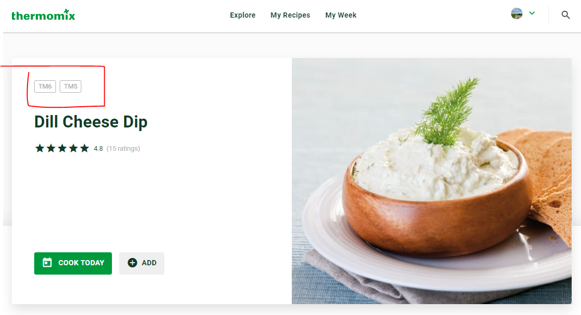Viewport: 581px width, 315px height.
Task: Select the TM6 device tag
Action: pos(45,87)
